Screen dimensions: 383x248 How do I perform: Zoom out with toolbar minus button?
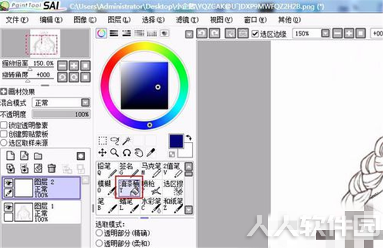[337, 33]
